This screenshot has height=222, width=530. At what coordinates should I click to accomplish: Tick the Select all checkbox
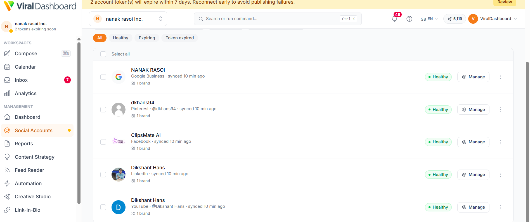point(103,54)
